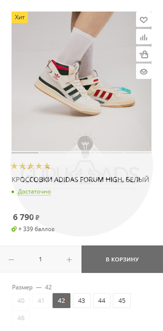Choose the selected size 42 option
The width and height of the screenshot is (163, 331).
point(61,300)
